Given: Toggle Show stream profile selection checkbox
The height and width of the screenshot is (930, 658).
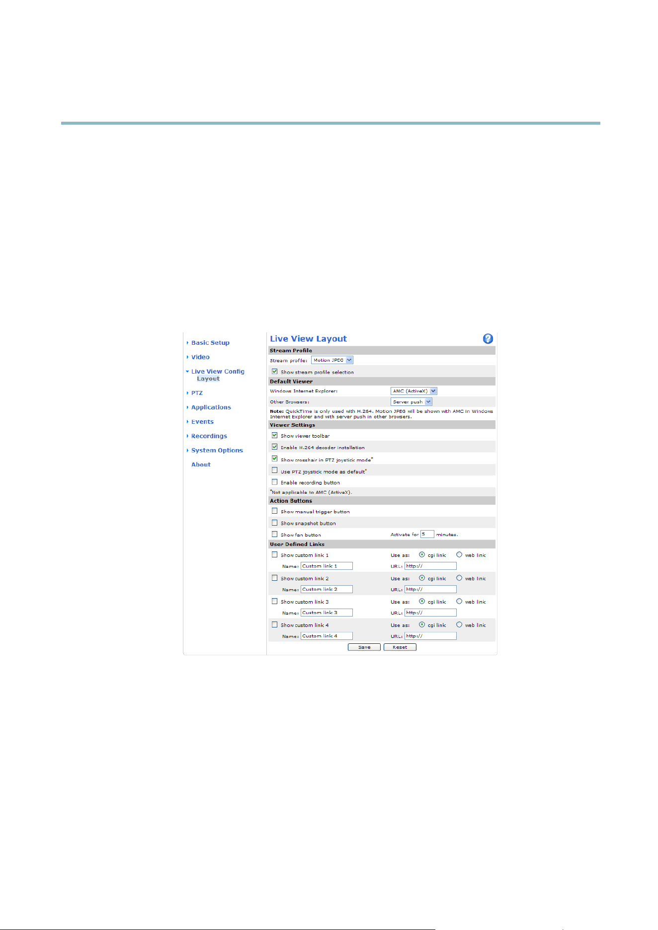Looking at the screenshot, I should pos(274,371).
